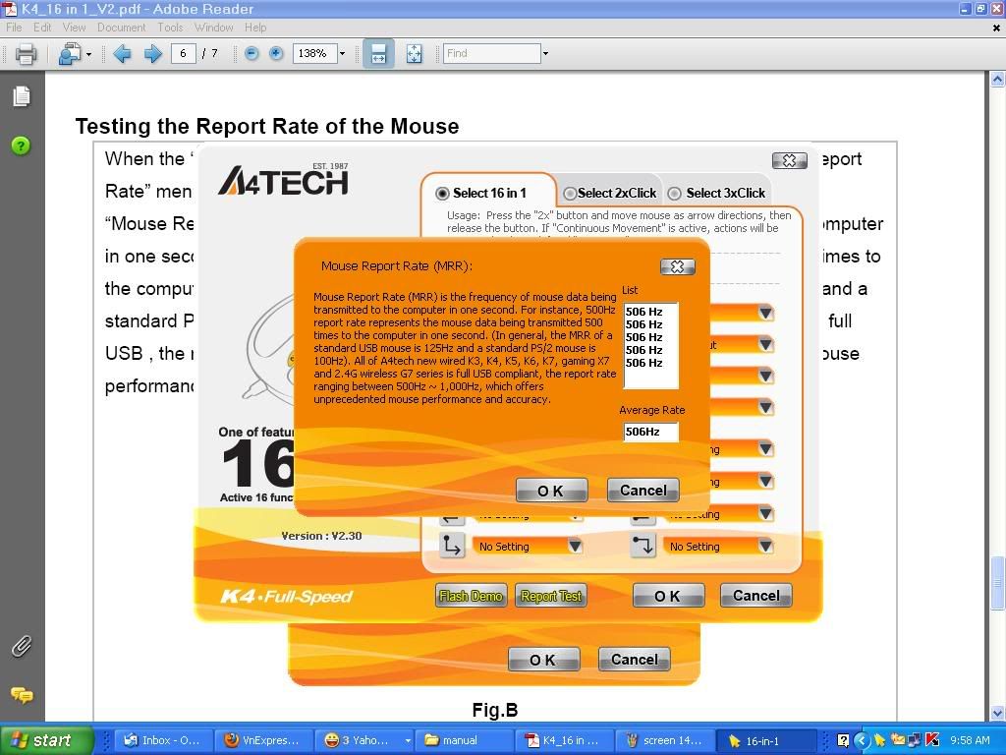Switch to the 16-in-1 taskbar button
Image resolution: width=1006 pixels, height=755 pixels.
tap(765, 740)
